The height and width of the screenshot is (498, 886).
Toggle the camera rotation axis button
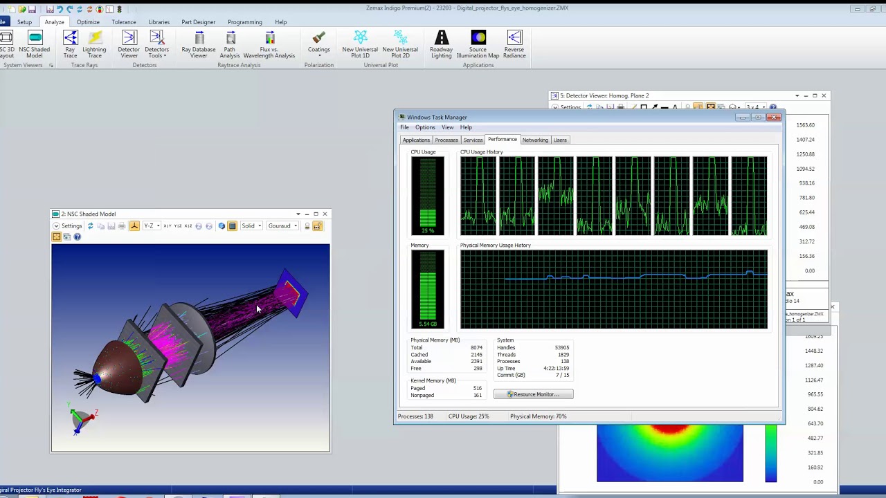[134, 226]
